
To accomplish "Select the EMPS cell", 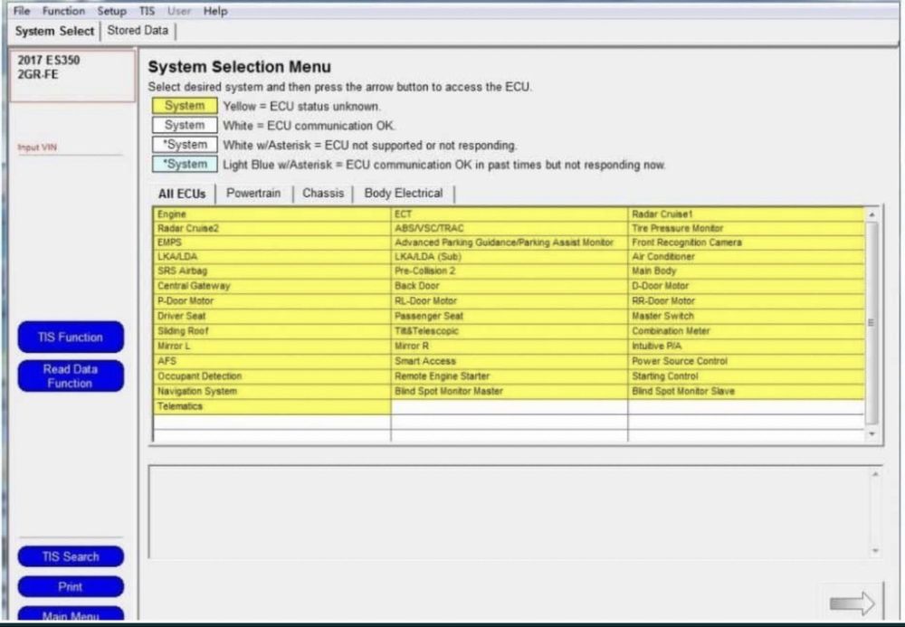I will point(271,242).
